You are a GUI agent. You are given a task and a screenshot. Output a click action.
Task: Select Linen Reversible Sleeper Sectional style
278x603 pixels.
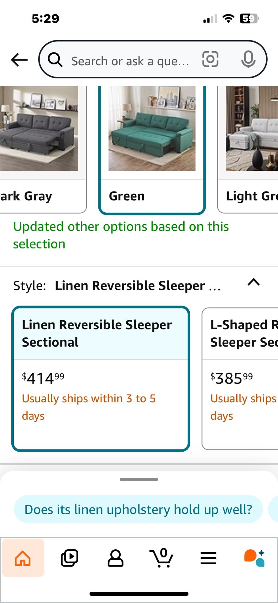[101, 378]
